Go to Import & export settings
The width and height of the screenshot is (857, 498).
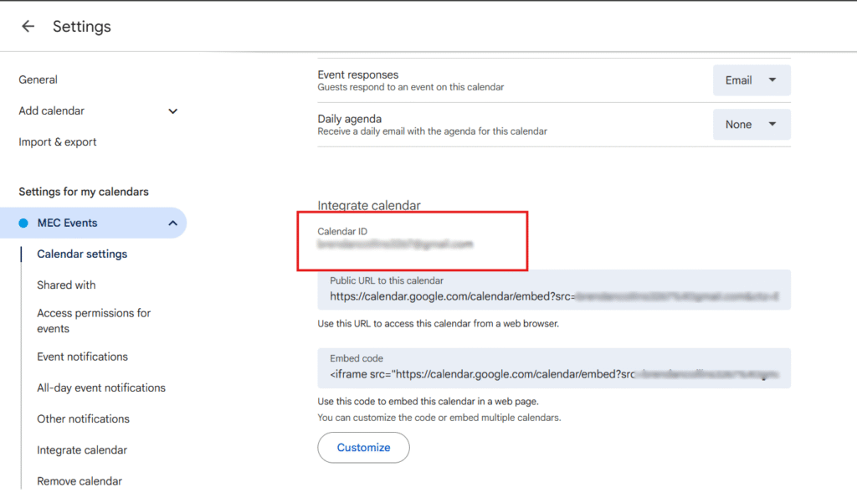[57, 141]
